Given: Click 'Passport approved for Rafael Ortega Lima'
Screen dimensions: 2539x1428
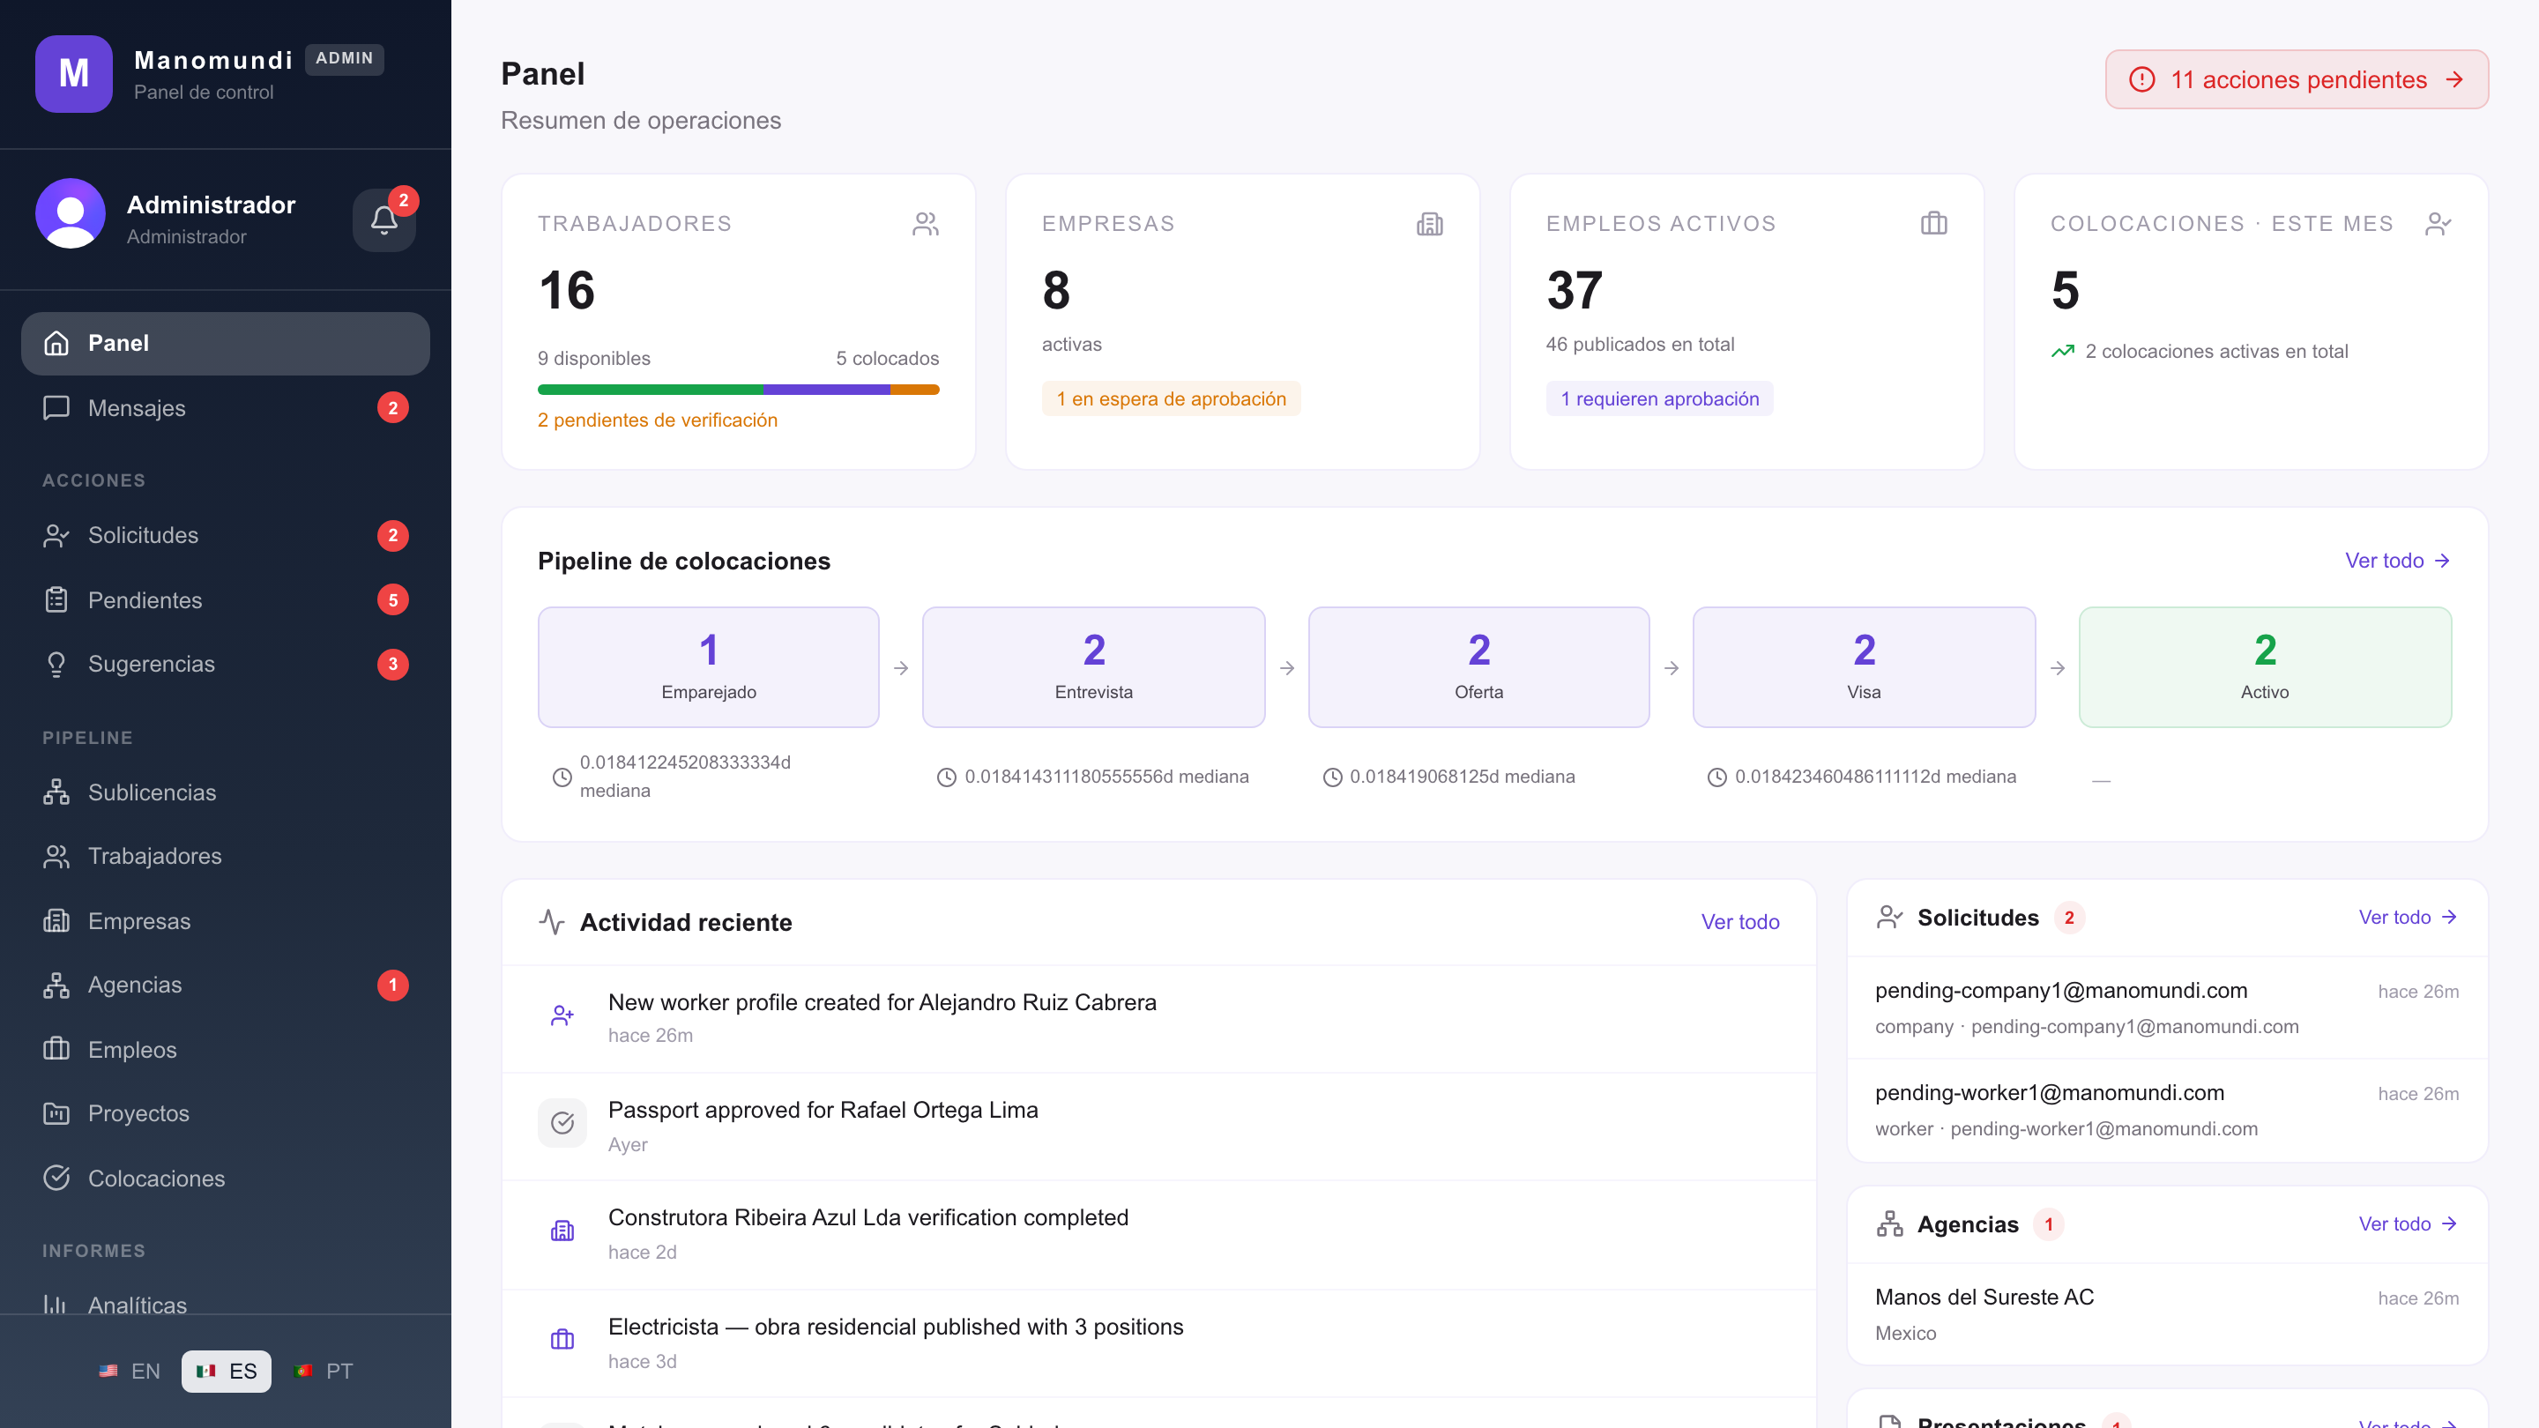Looking at the screenshot, I should pos(823,1110).
